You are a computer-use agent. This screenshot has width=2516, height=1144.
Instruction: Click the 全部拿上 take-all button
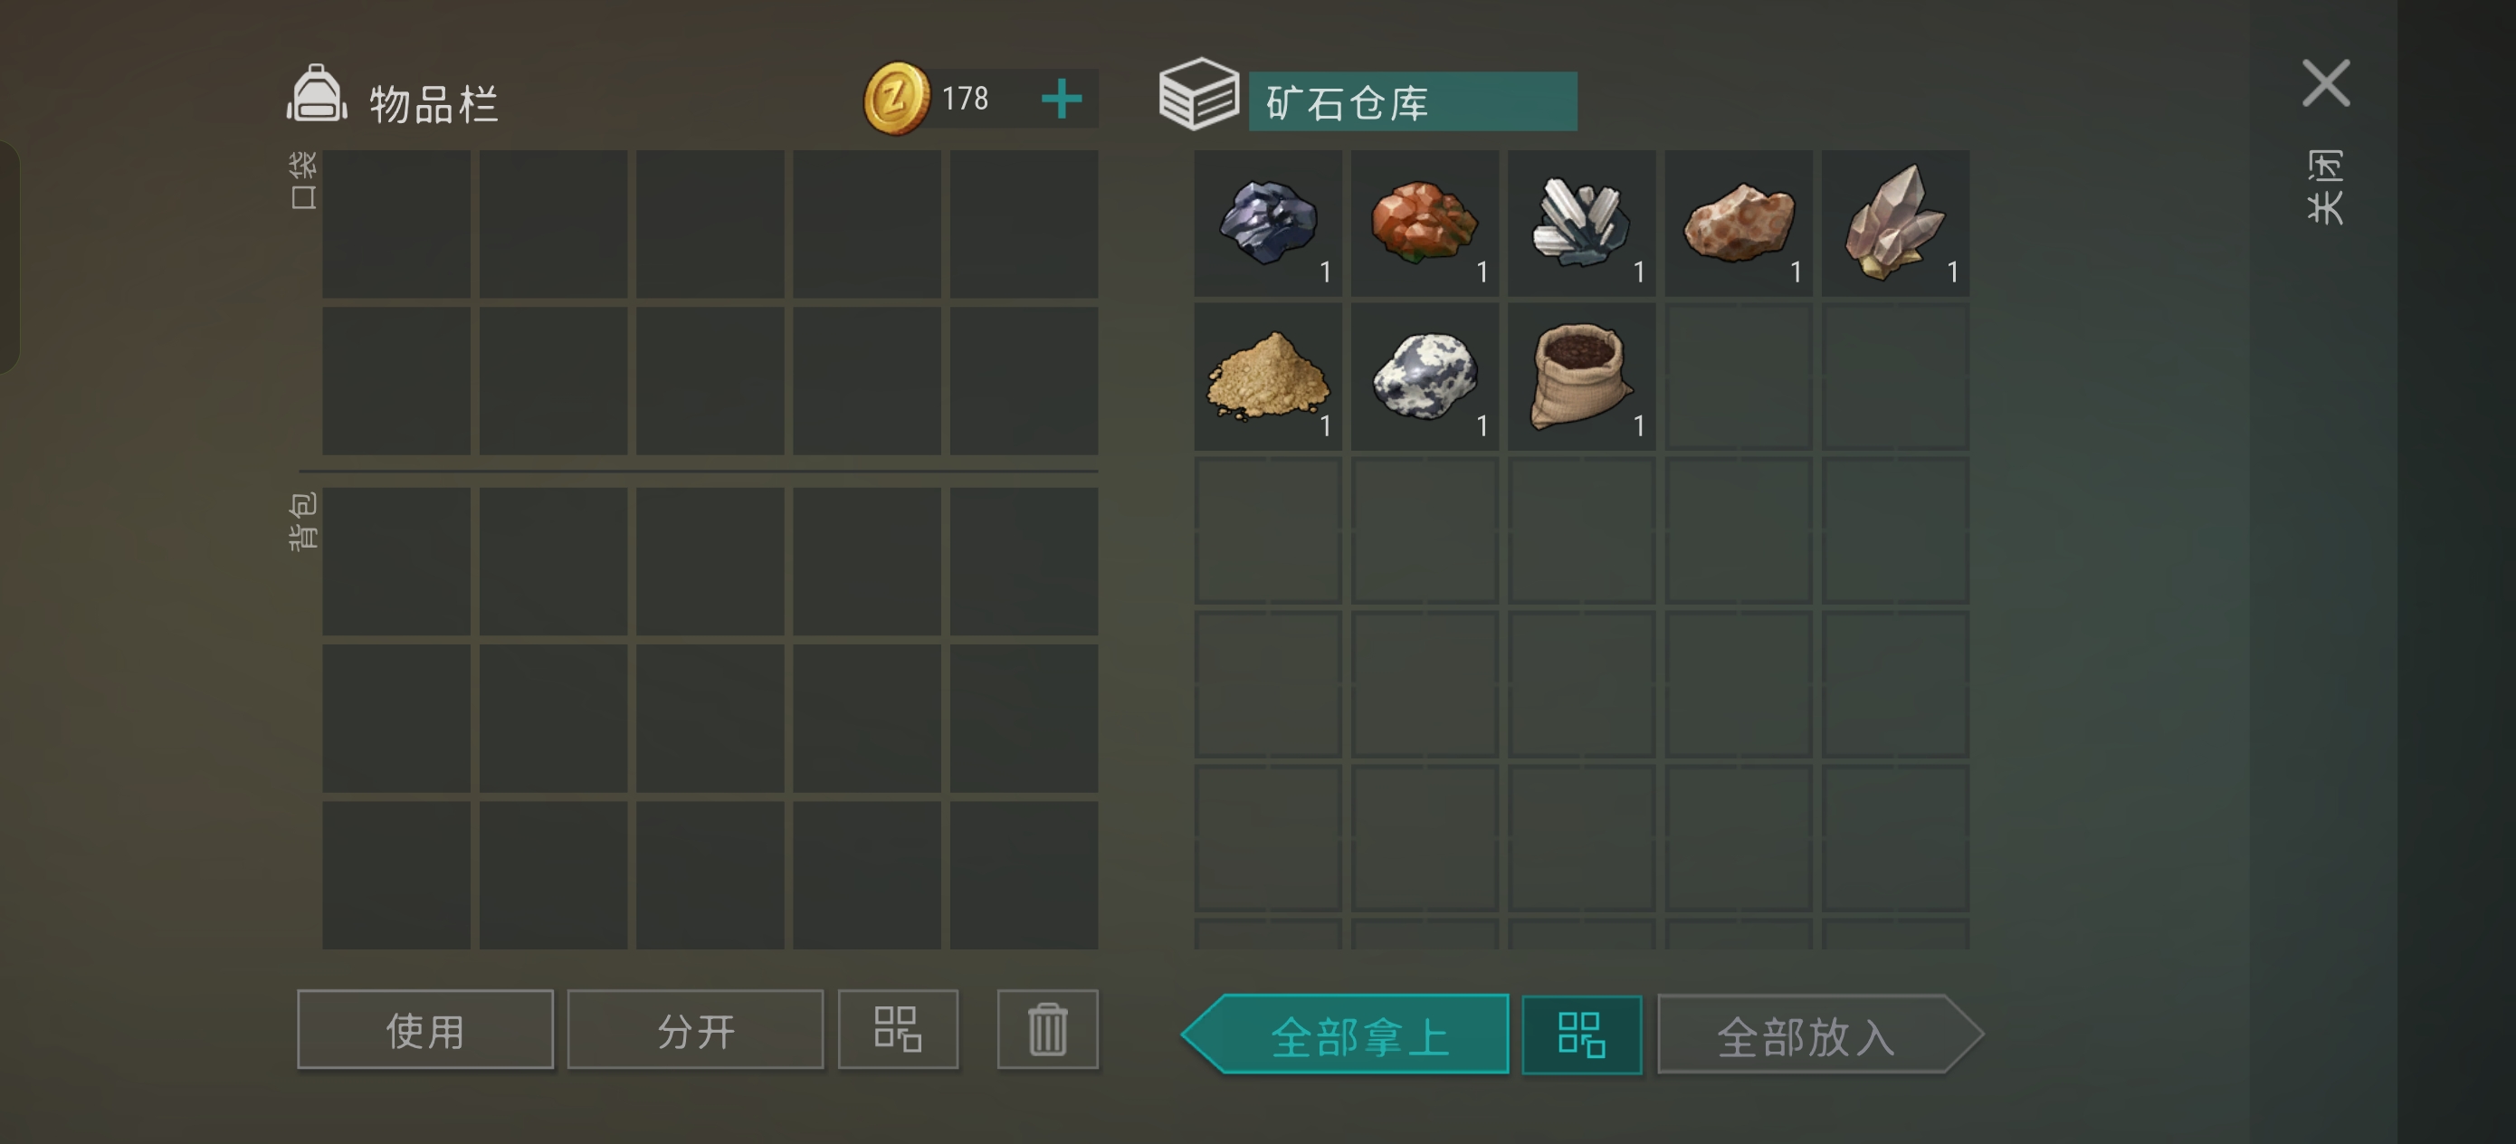[x=1345, y=1034]
